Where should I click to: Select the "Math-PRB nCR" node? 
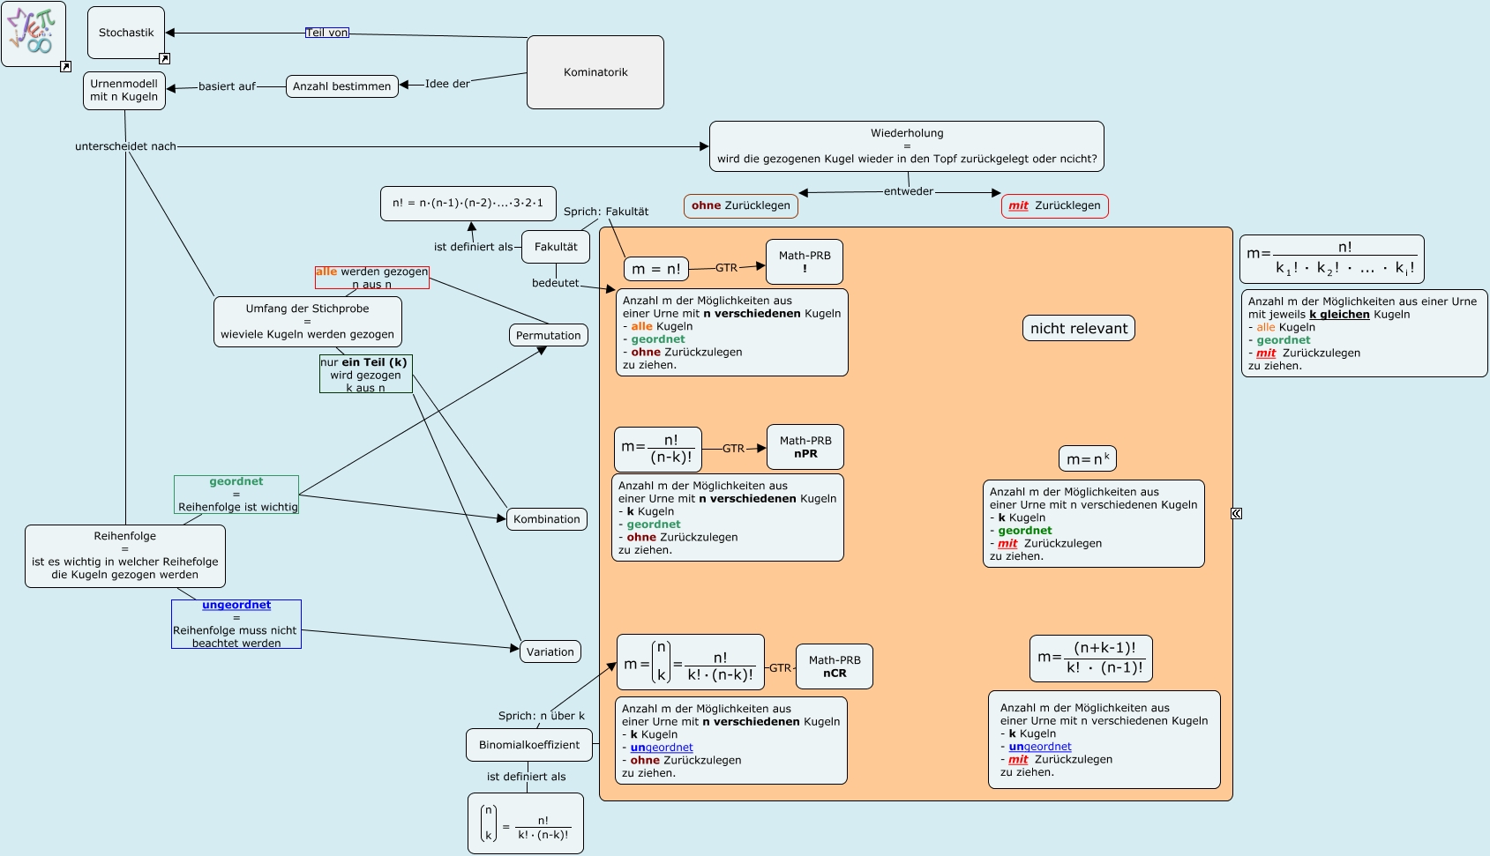835,666
